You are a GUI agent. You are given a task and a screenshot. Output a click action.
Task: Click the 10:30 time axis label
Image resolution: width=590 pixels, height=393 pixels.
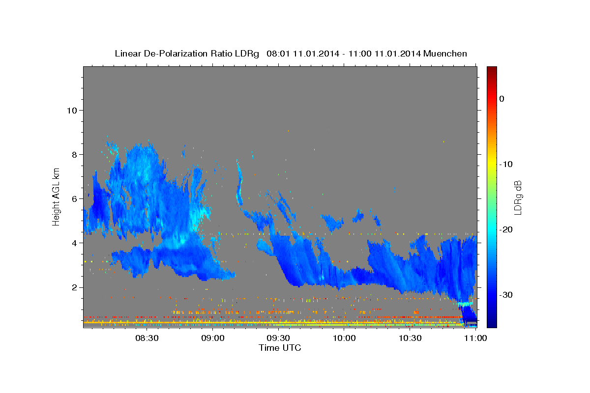tap(410, 338)
